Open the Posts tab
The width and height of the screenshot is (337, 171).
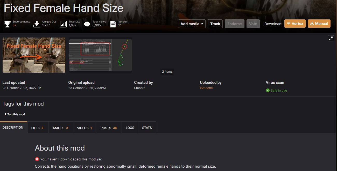click(x=109, y=128)
